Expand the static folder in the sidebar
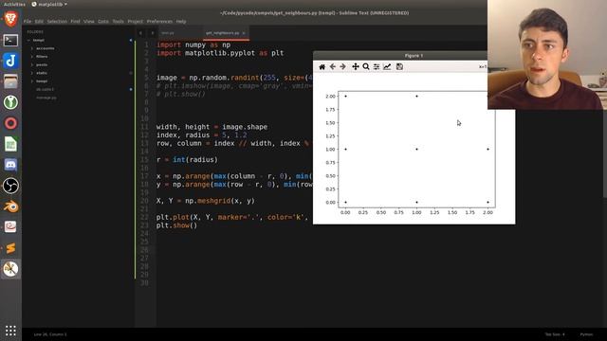This screenshot has width=607, height=341. pyautogui.click(x=32, y=73)
